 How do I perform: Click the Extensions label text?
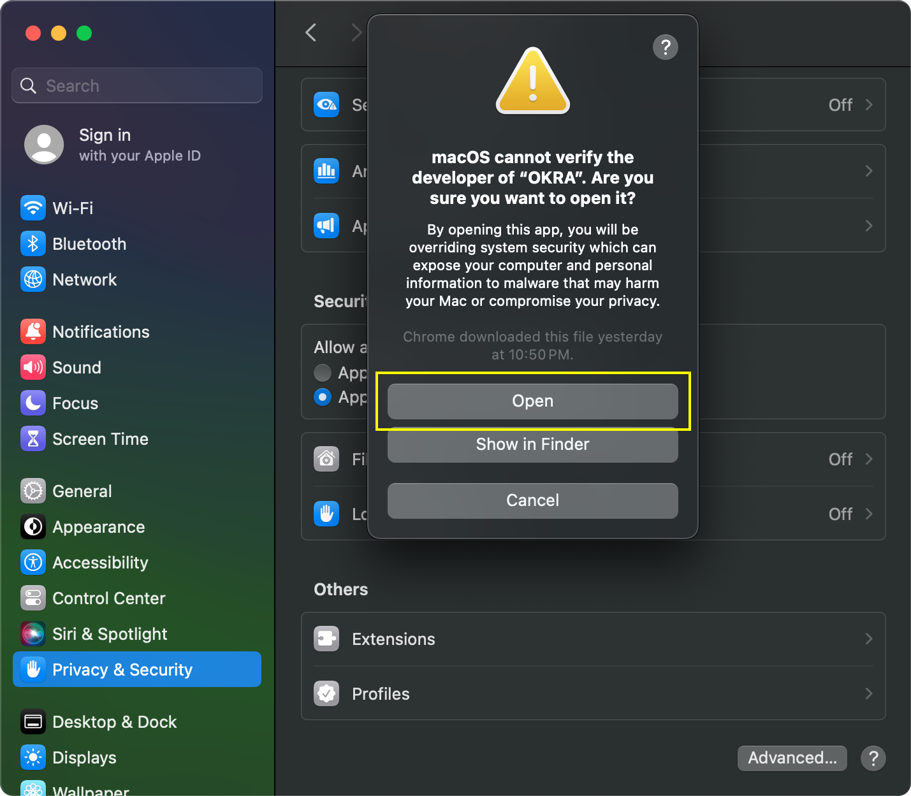pos(393,639)
